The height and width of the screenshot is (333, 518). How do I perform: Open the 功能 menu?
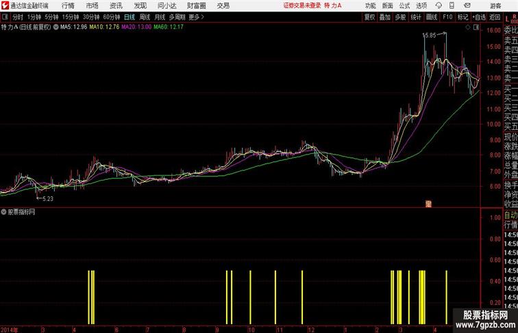coord(370,5)
